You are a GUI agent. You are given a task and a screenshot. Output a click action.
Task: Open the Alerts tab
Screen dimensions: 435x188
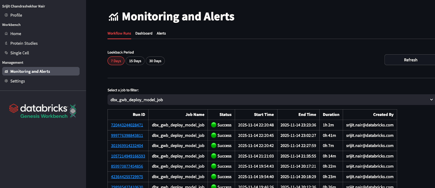pyautogui.click(x=161, y=33)
